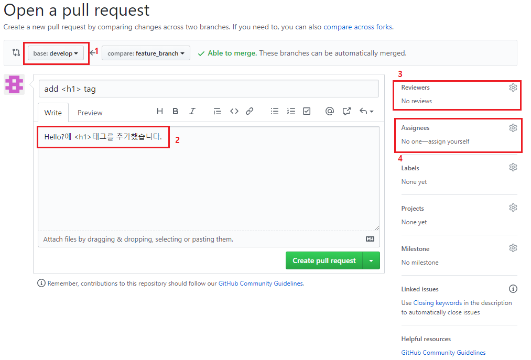Open GitHub Community Guidelines under Helpful resources
The image size is (531, 360).
click(443, 353)
